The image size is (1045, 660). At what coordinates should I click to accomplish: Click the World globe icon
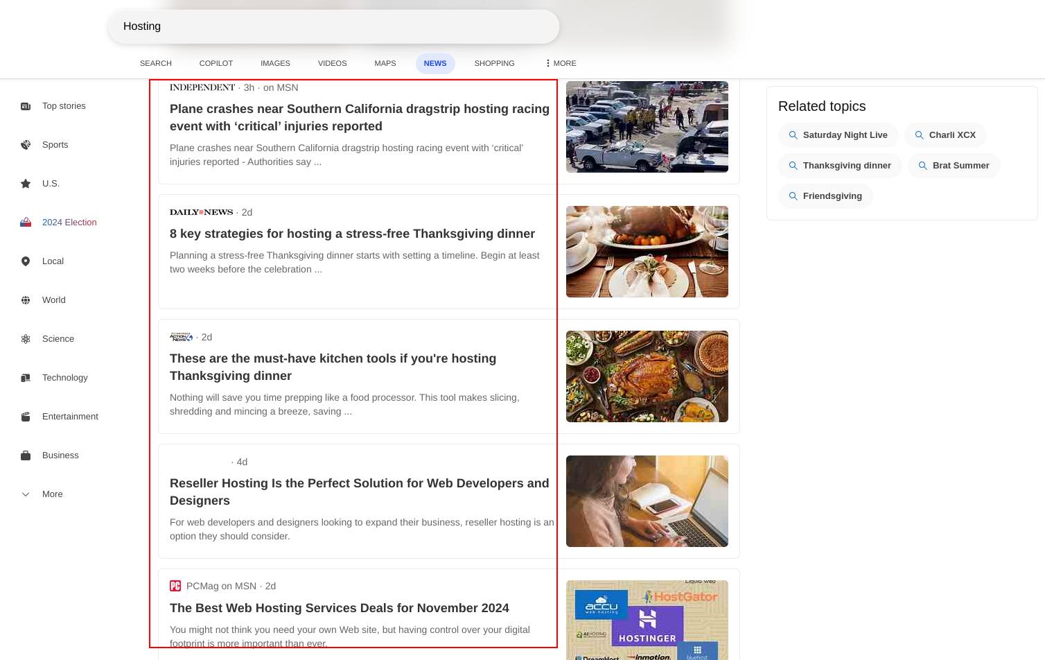[x=26, y=300]
